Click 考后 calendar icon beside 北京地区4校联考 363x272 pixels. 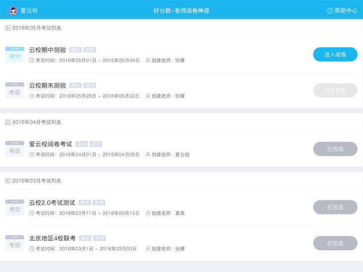(x=15, y=243)
